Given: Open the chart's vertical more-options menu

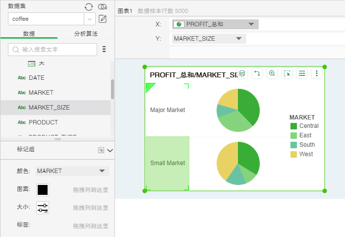Looking at the screenshot, I should click(x=317, y=73).
